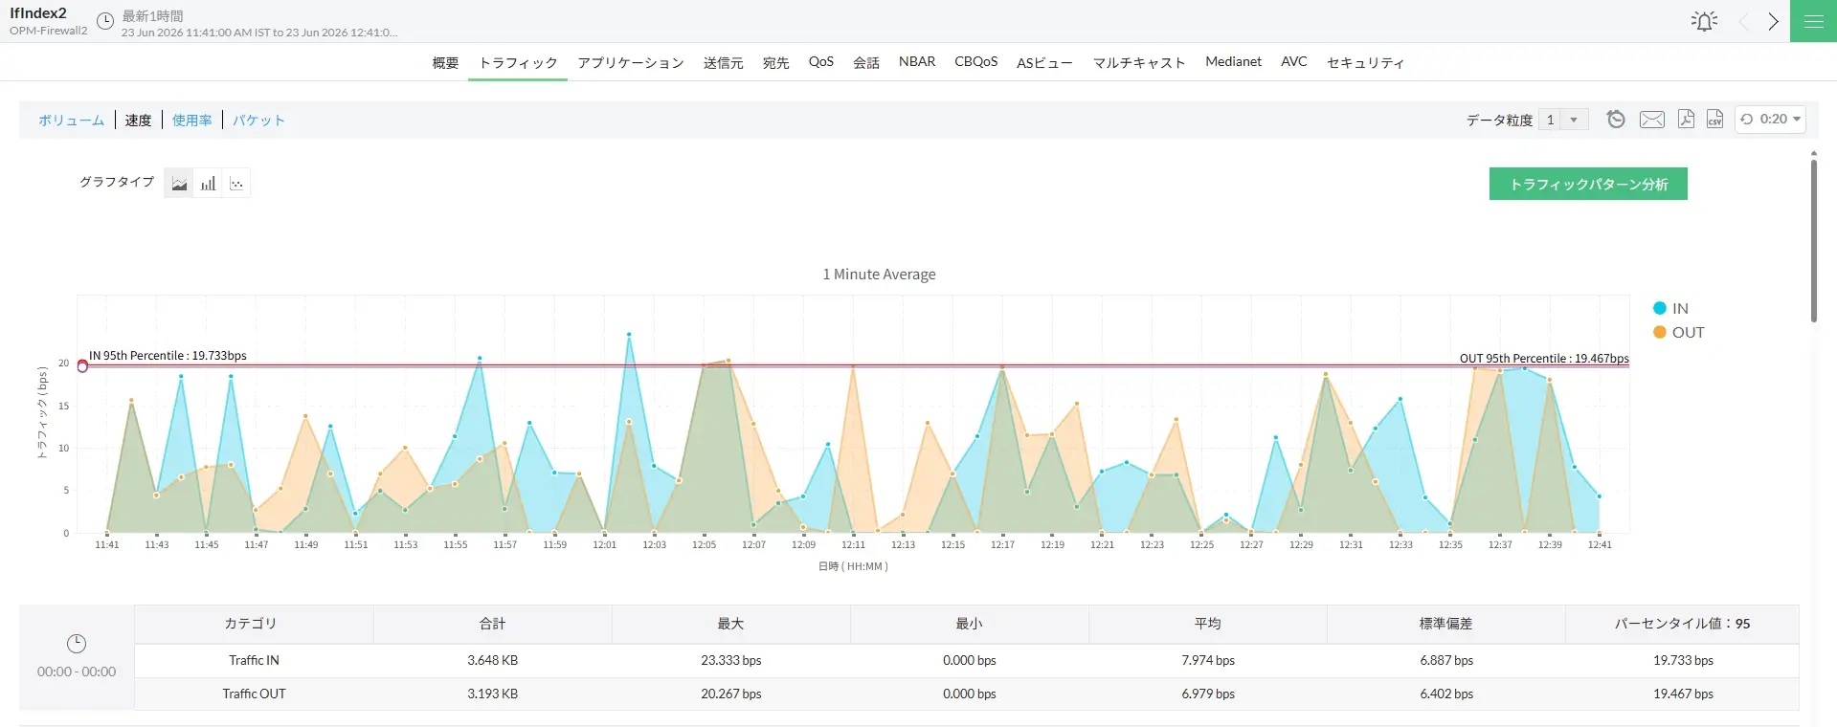Click the 6.887 bps deviation value
The image size is (1837, 727).
pos(1446,661)
